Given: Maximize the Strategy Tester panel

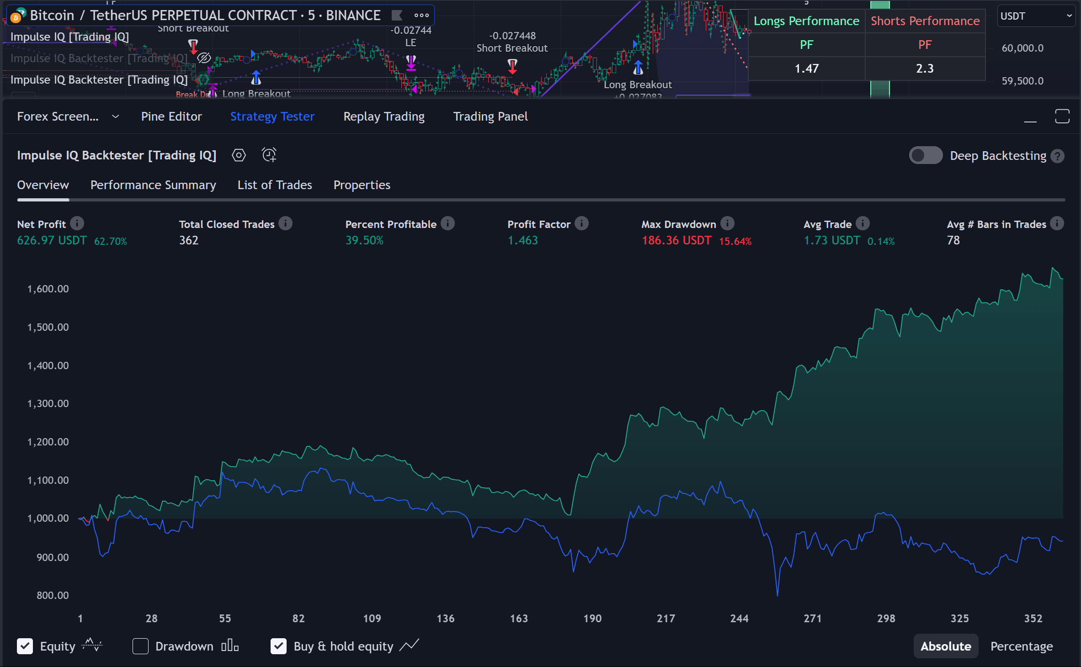Looking at the screenshot, I should 1062,116.
